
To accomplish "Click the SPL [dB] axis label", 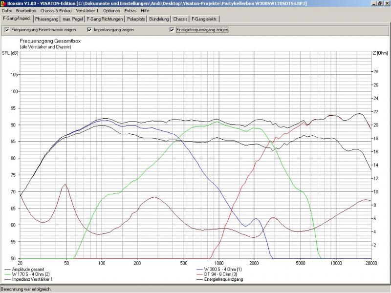I will pyautogui.click(x=10, y=53).
